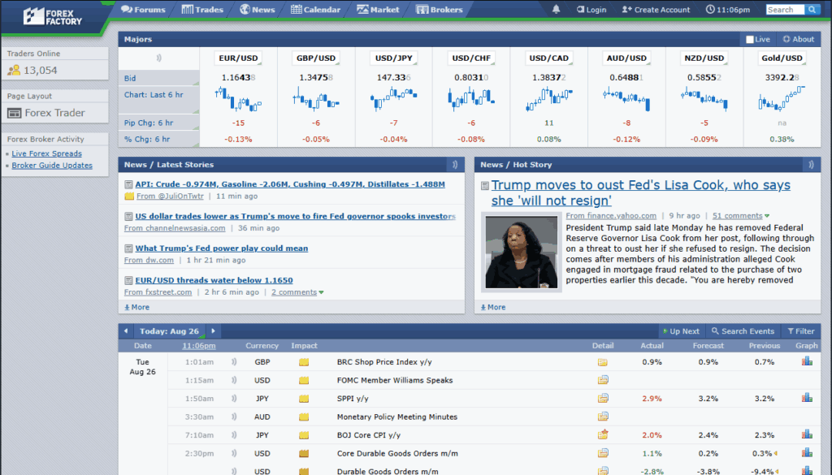Open graph for BOJ Core CPI y/y

click(x=807, y=434)
